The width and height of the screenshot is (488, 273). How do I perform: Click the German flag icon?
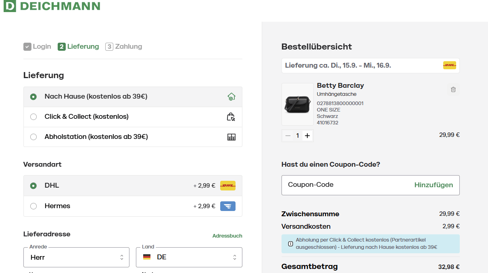(147, 257)
